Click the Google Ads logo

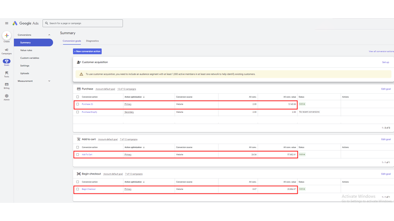point(26,23)
